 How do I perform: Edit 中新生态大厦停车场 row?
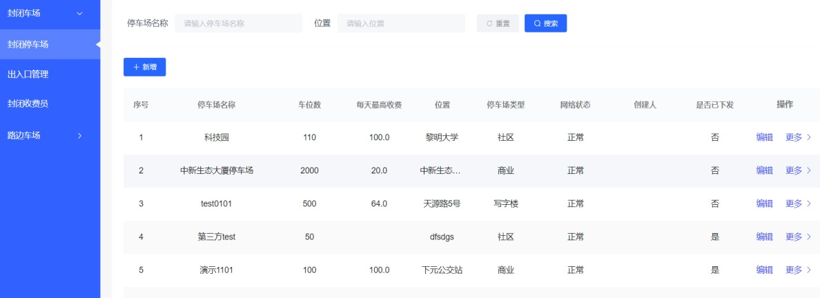[x=764, y=170]
